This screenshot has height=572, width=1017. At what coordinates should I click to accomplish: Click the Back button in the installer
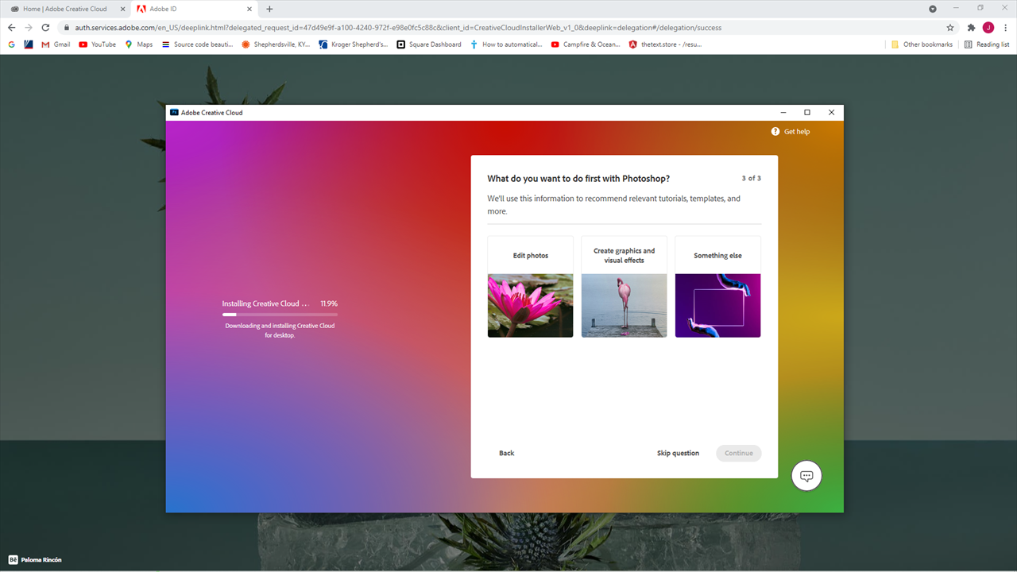coord(506,454)
